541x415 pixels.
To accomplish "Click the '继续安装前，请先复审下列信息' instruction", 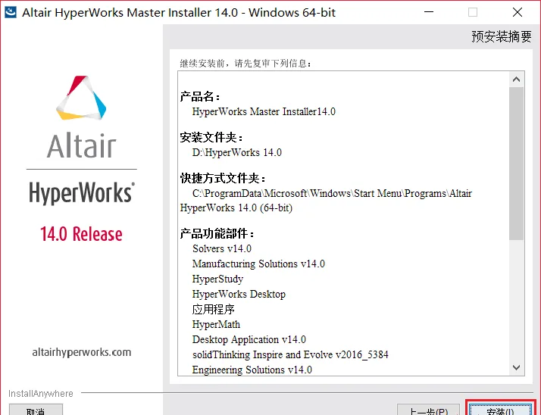I will point(245,64).
